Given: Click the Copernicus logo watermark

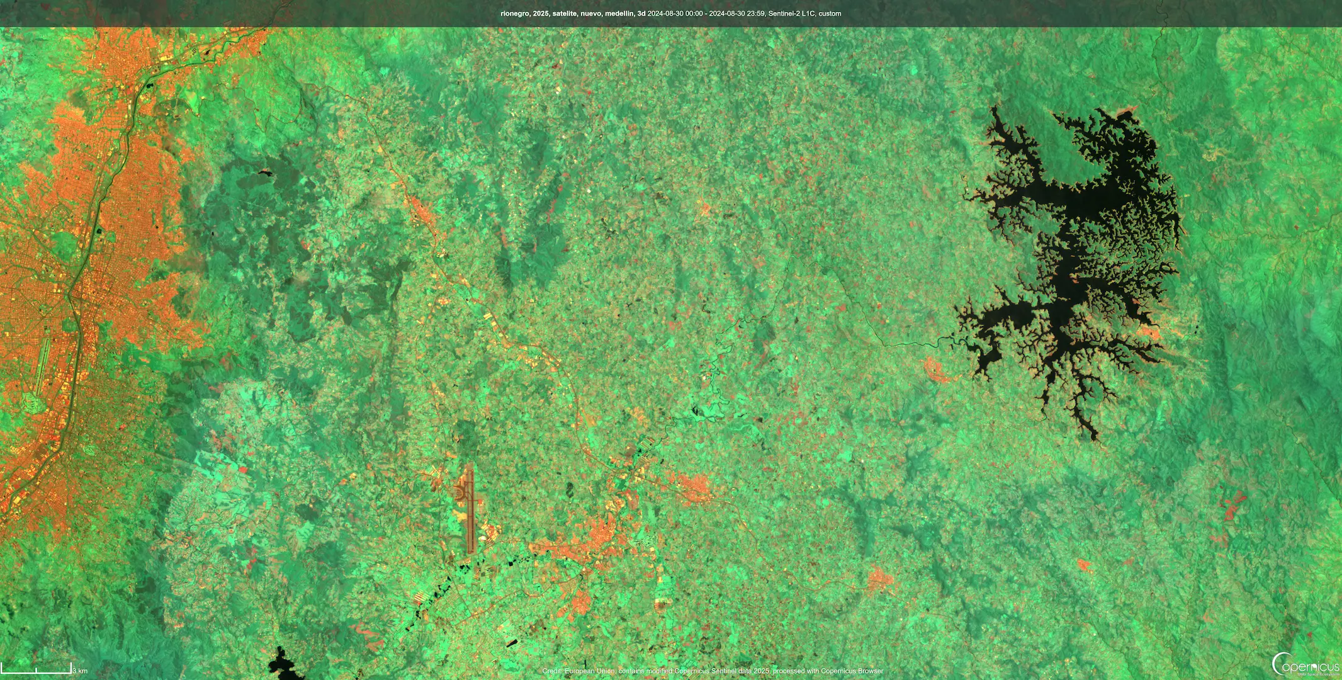Looking at the screenshot, I should click(x=1305, y=665).
